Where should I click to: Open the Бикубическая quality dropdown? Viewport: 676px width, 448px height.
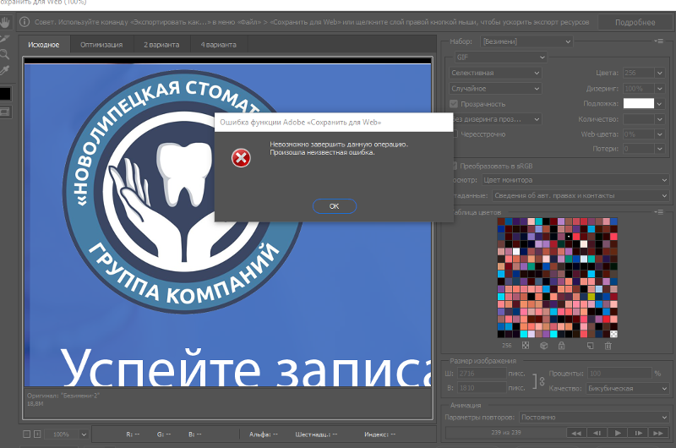(627, 388)
